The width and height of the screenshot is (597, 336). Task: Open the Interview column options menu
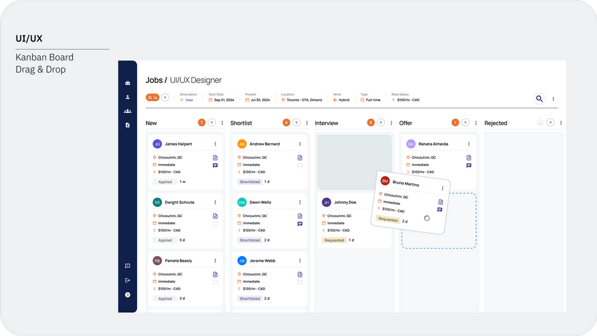click(391, 123)
